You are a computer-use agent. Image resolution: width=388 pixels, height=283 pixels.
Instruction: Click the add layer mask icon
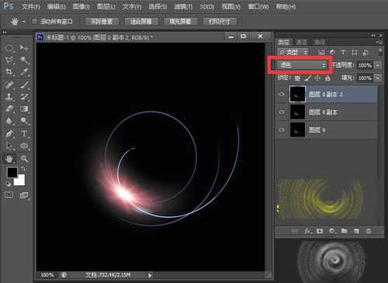click(x=320, y=231)
